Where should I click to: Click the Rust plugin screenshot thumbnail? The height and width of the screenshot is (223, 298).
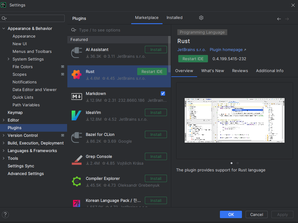pos(235,120)
